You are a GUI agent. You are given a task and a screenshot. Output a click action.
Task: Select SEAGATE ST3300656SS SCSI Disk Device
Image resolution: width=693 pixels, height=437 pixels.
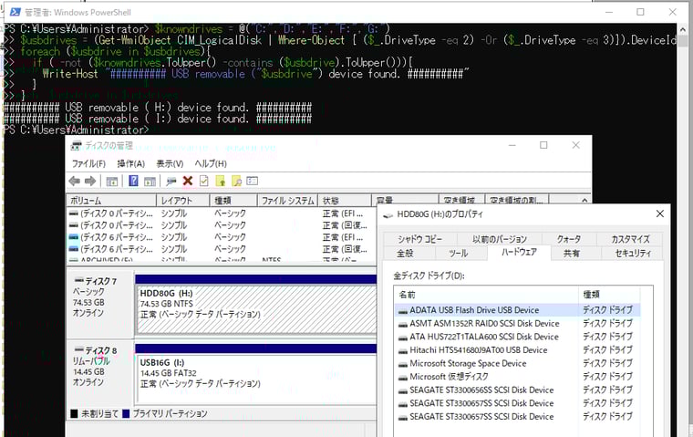point(517,390)
